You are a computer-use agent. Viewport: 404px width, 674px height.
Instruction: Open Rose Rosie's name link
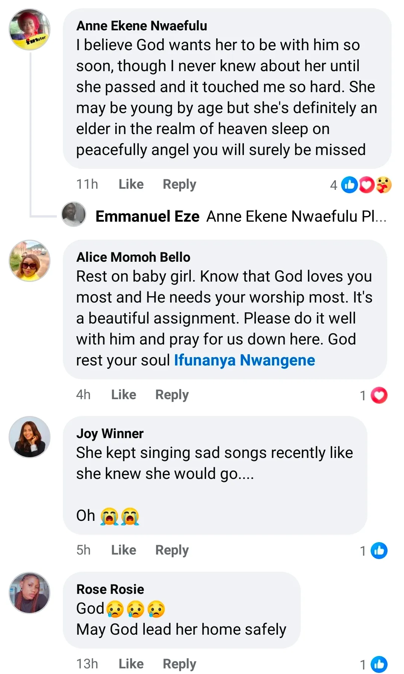(x=110, y=589)
